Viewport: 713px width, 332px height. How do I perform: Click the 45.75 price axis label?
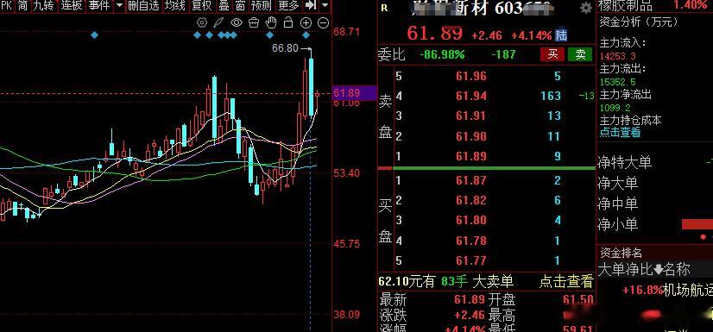[346, 244]
